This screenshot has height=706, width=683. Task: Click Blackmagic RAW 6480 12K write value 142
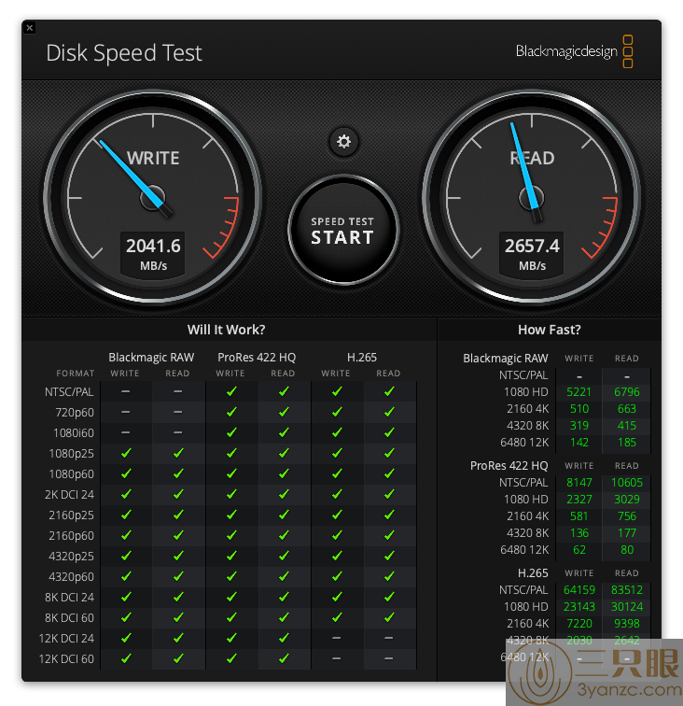click(579, 443)
